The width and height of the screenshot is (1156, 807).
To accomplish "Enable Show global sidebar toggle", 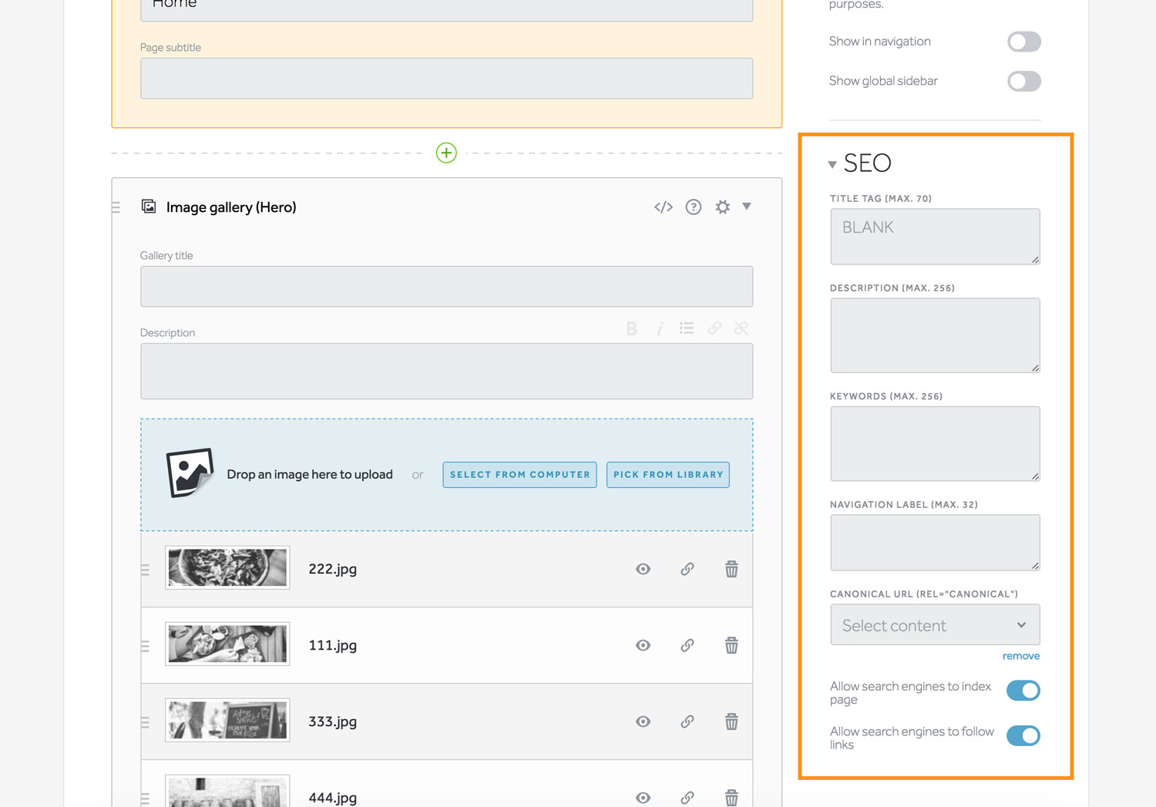I will [x=1023, y=81].
